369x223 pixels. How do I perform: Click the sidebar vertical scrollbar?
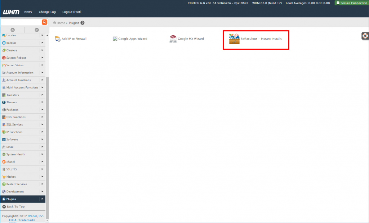[47, 148]
